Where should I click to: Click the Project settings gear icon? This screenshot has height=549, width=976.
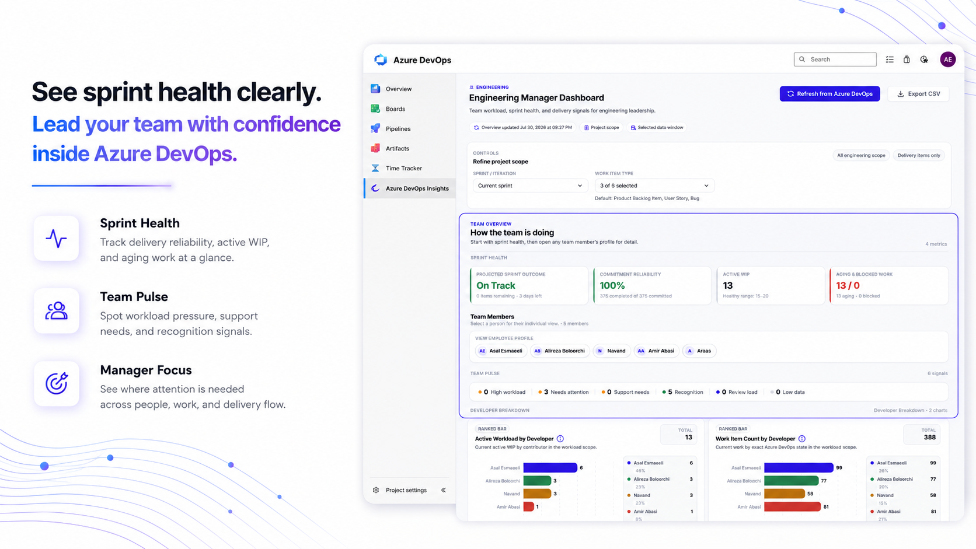[x=376, y=490]
